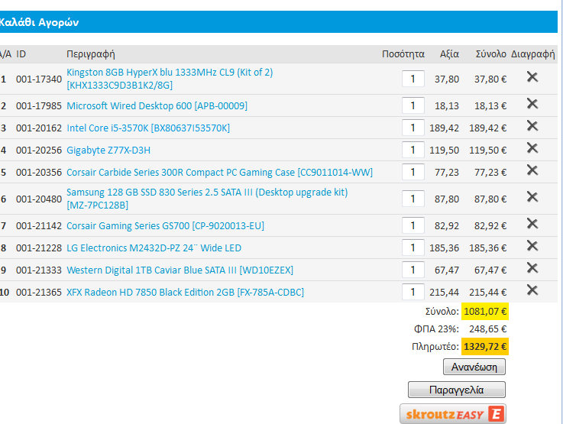Select VAT amount 248,65 €

[487, 329]
